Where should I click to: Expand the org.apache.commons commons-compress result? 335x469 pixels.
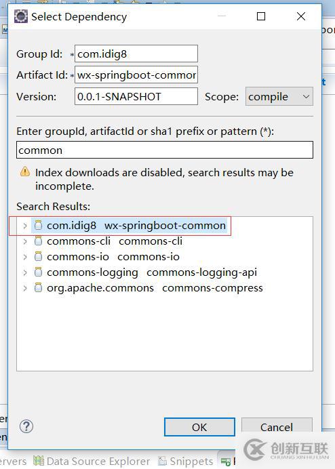coord(25,288)
